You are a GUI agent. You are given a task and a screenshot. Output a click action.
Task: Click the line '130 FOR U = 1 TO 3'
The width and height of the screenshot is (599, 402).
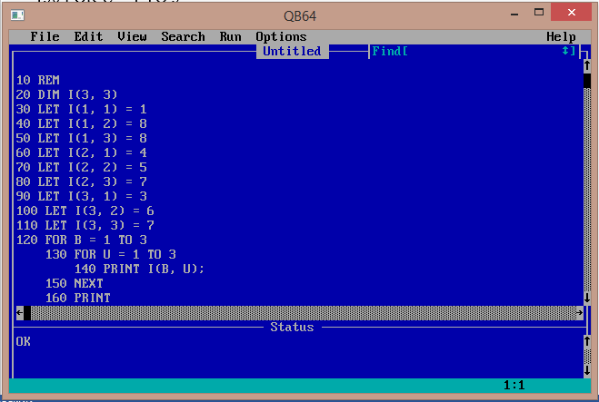[111, 254]
